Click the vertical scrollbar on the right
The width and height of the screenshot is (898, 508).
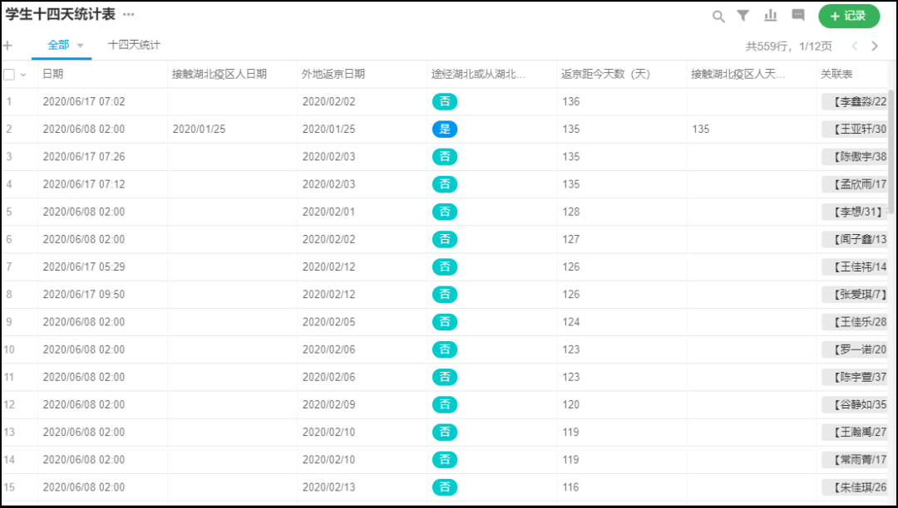pyautogui.click(x=892, y=149)
